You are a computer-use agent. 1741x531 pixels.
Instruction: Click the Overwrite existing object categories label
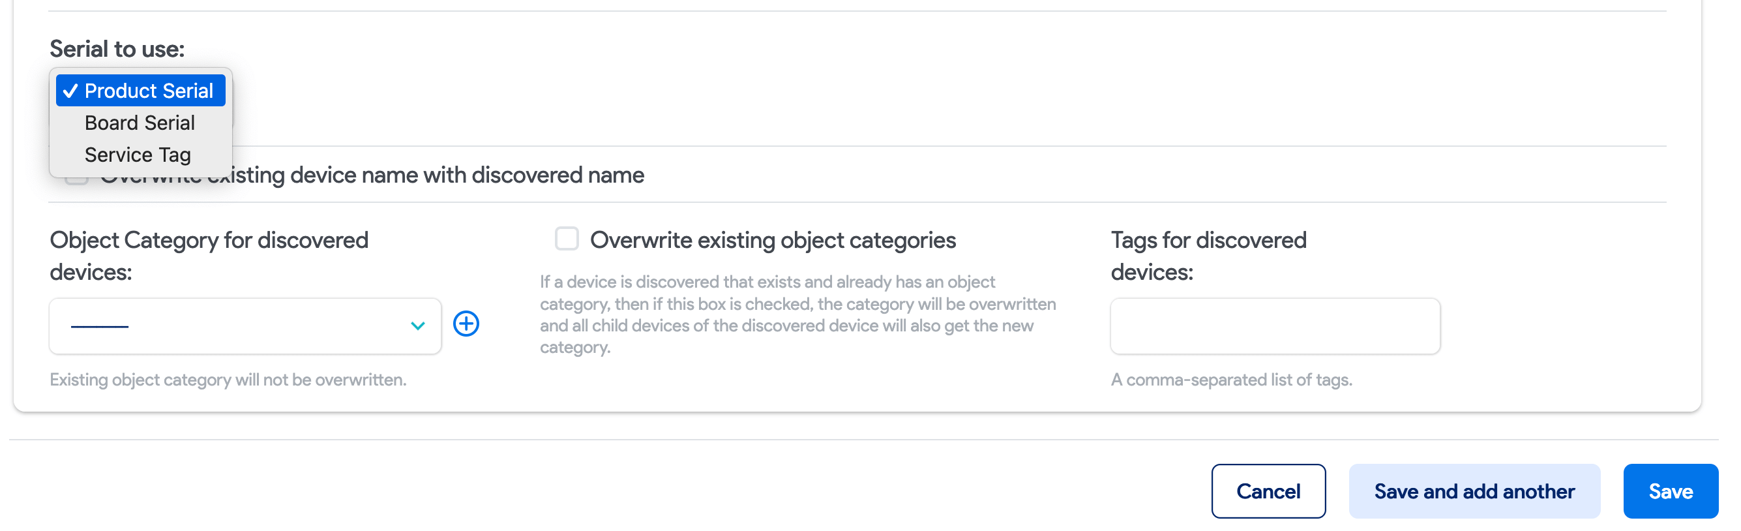[773, 239]
